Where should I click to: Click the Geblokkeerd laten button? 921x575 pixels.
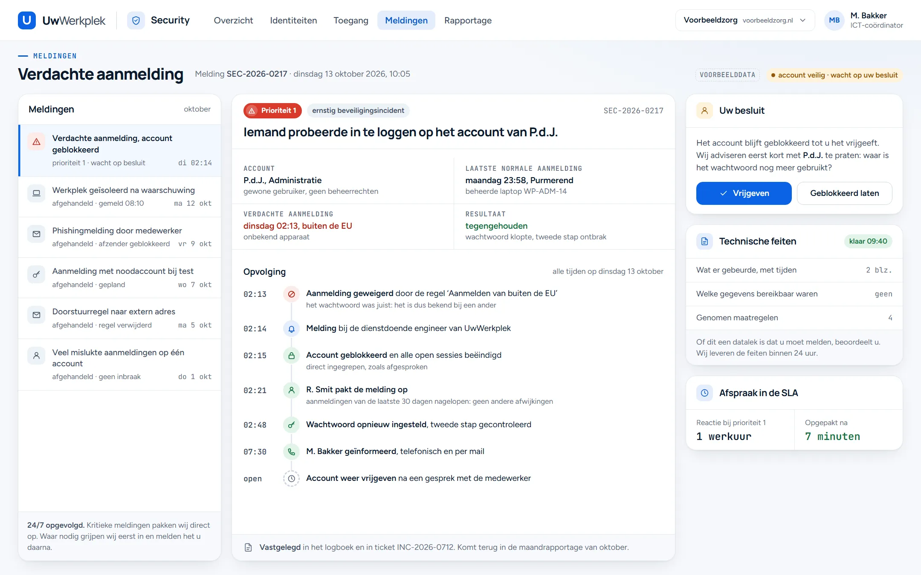point(844,193)
